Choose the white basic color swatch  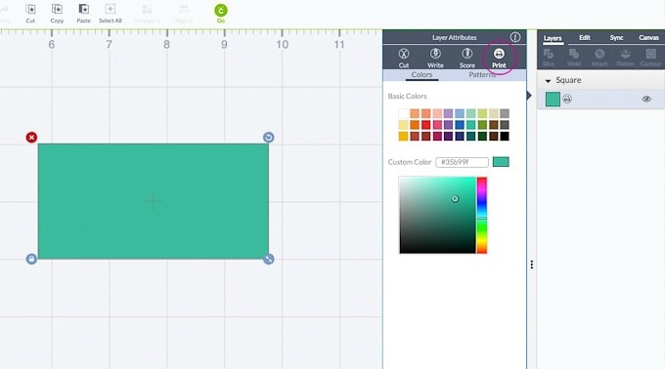tap(403, 113)
